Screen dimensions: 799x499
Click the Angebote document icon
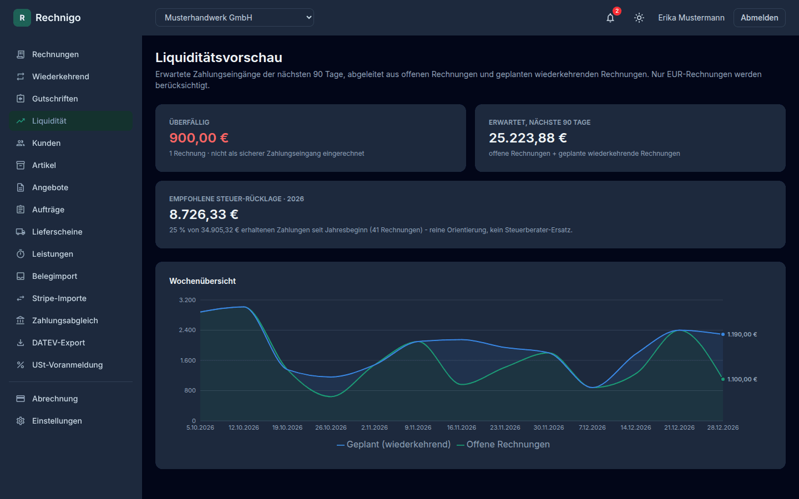tap(21, 187)
